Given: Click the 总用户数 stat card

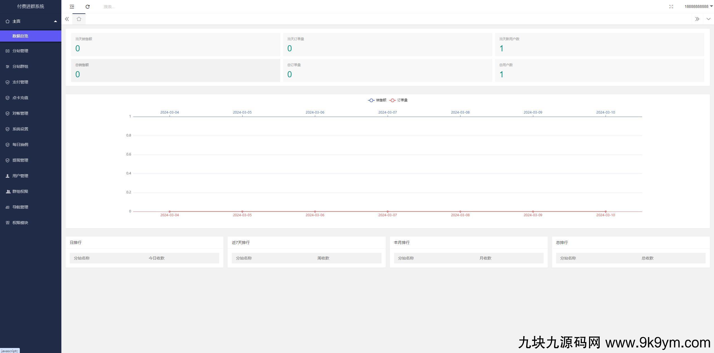Looking at the screenshot, I should coord(599,70).
